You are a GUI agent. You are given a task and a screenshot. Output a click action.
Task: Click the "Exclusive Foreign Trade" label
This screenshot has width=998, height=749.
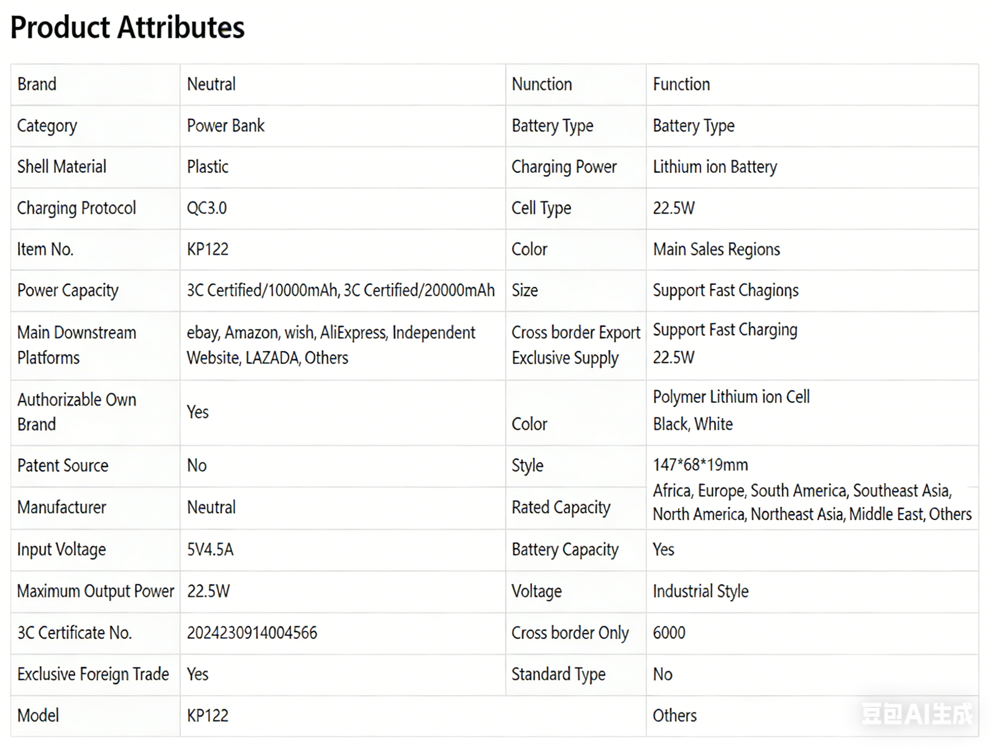93,674
